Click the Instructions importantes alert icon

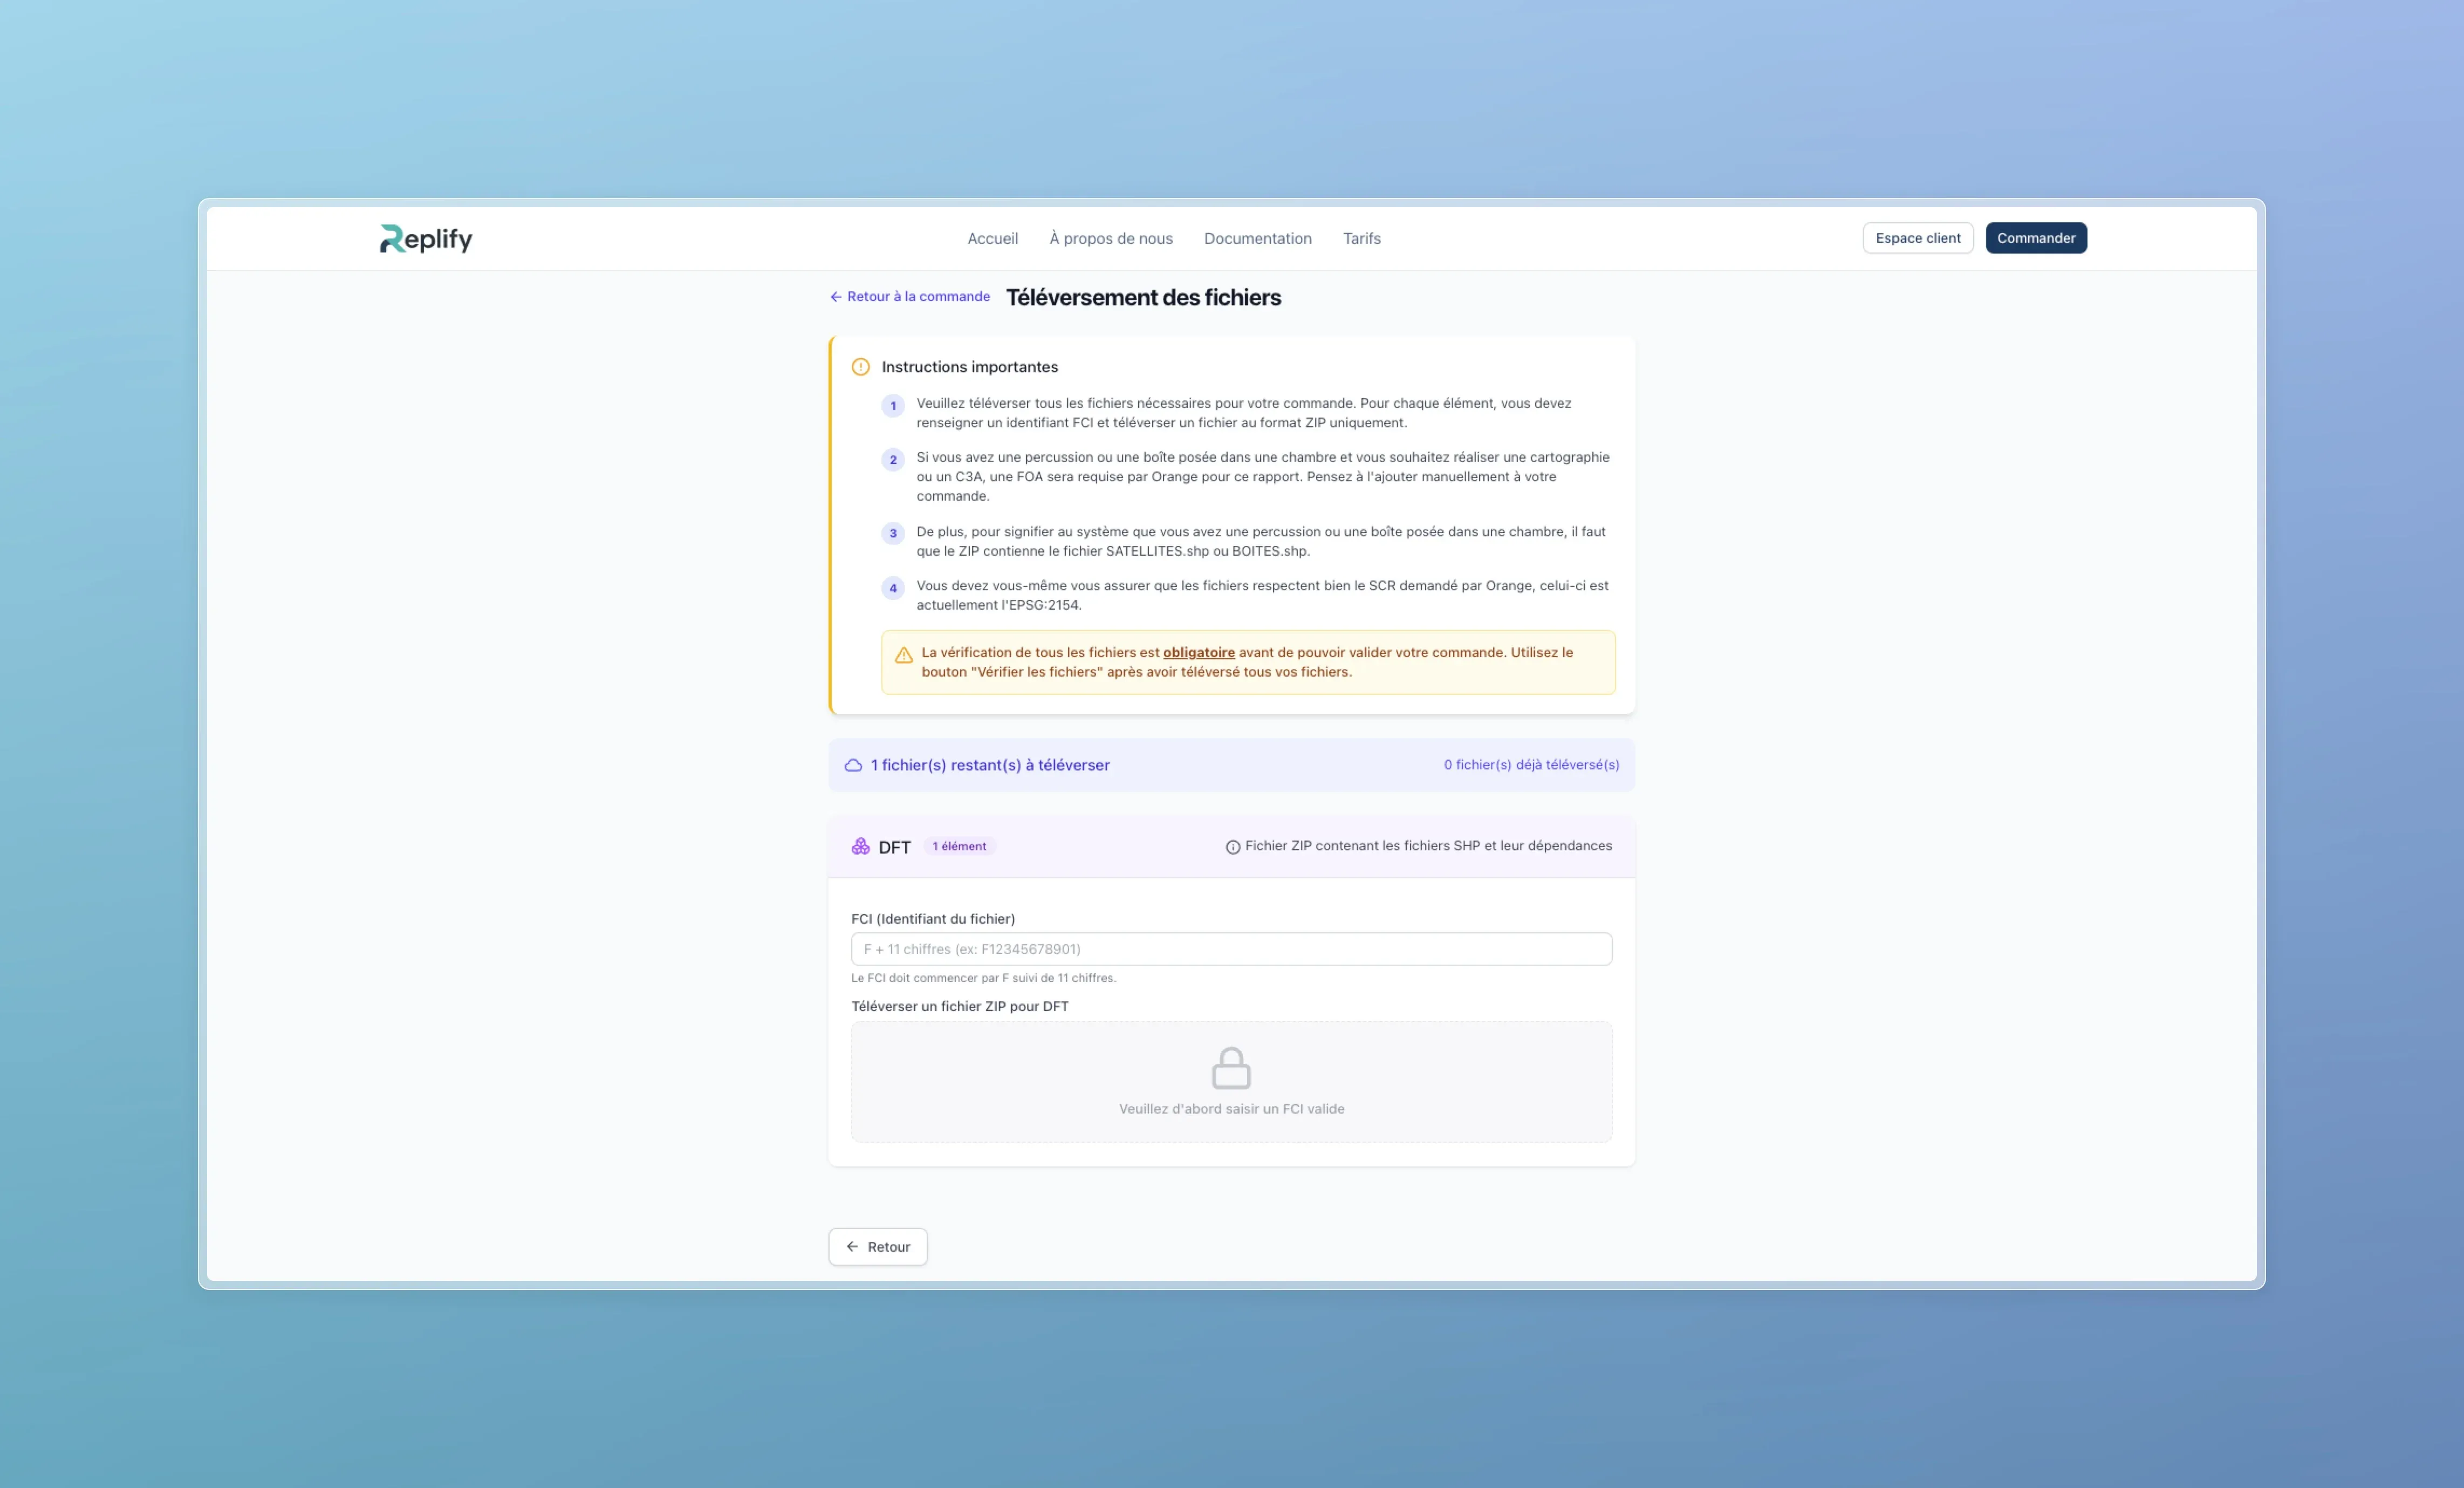click(860, 367)
